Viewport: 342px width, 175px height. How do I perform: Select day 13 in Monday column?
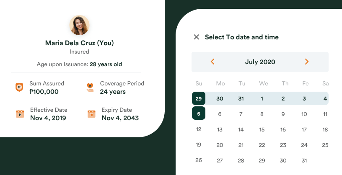(x=220, y=129)
